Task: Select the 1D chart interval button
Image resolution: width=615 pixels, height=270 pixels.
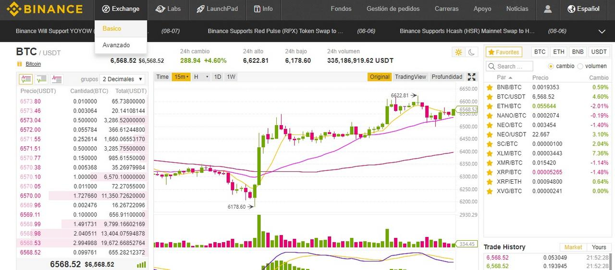Action: pos(218,77)
